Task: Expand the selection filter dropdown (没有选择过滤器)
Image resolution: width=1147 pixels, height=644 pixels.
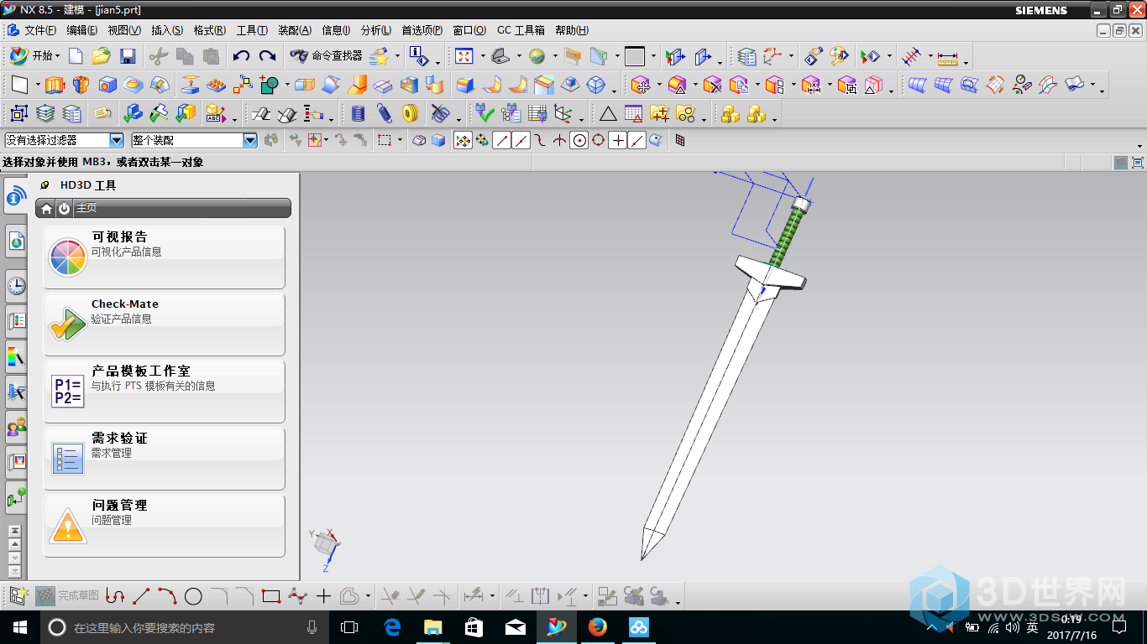Action: pos(117,140)
